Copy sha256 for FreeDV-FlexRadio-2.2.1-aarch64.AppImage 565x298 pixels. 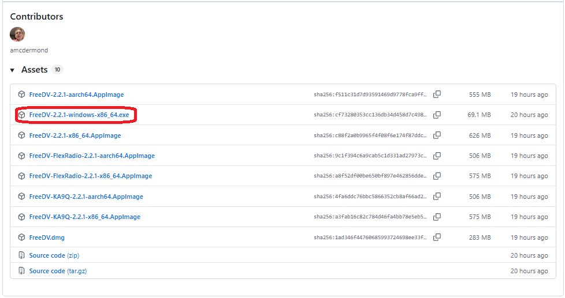point(437,156)
